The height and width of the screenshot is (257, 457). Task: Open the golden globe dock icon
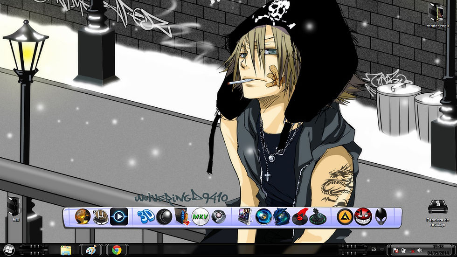(x=83, y=217)
